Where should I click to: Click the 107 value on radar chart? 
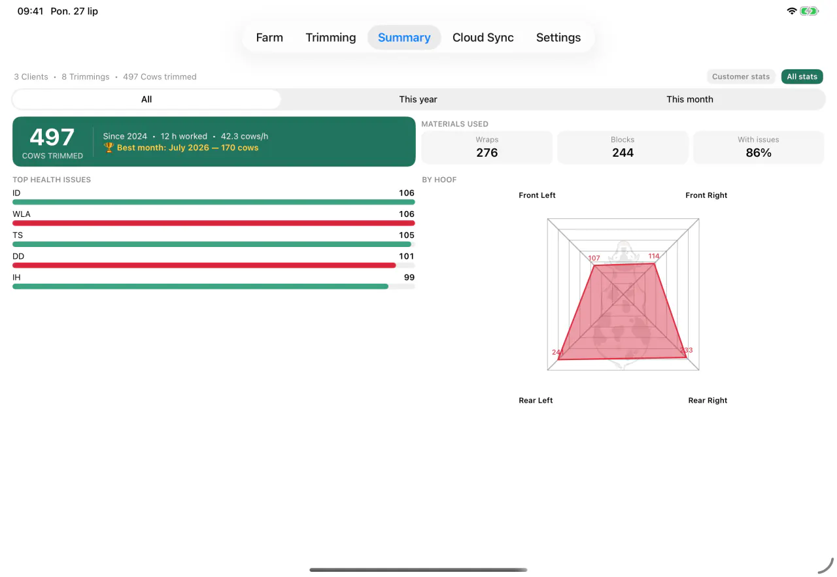tap(594, 258)
